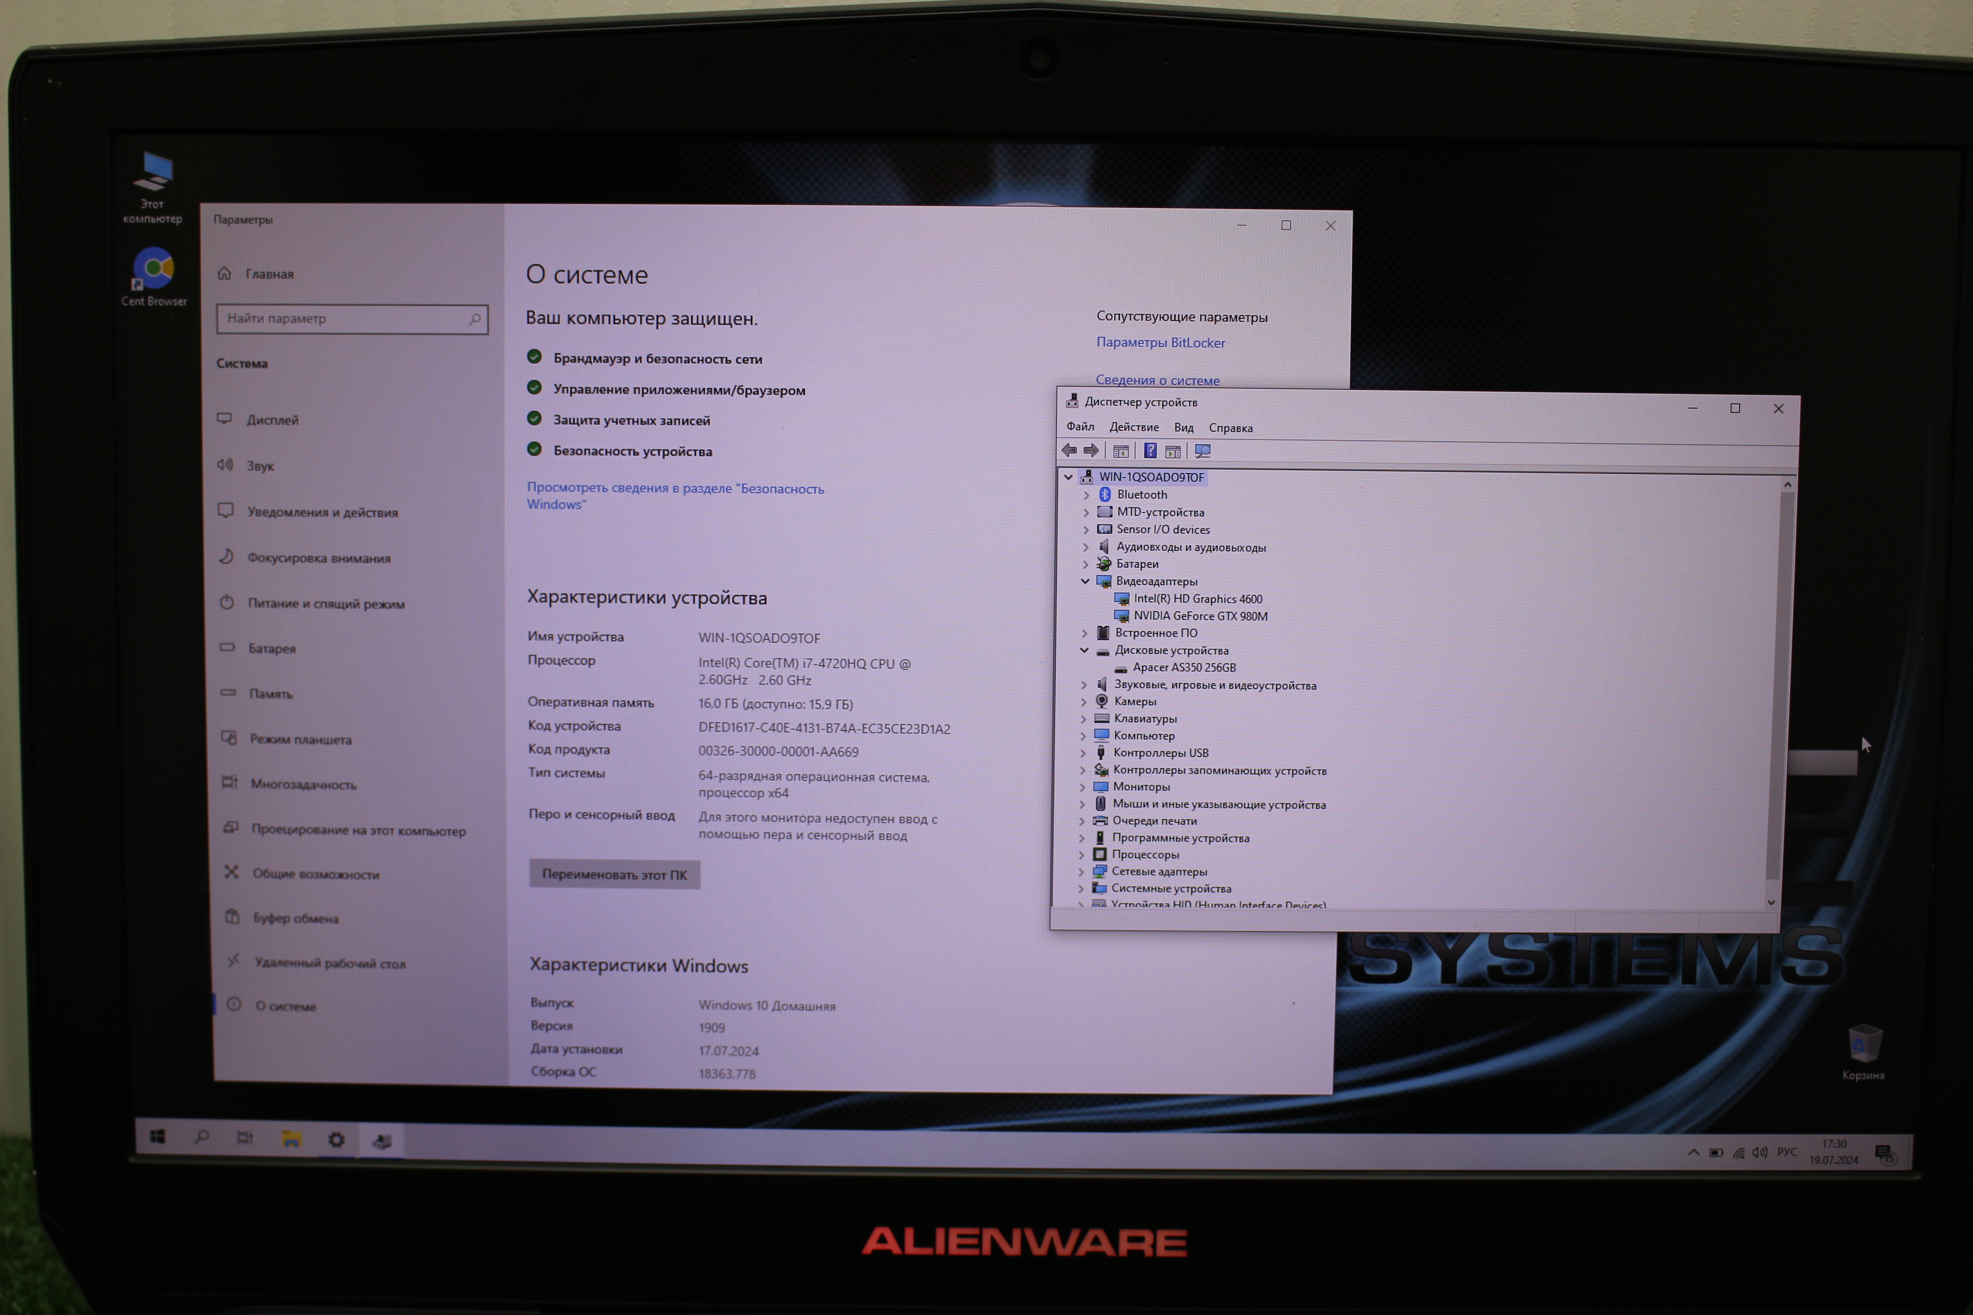Click the Device Manager scroll-down arrow

point(1771,903)
